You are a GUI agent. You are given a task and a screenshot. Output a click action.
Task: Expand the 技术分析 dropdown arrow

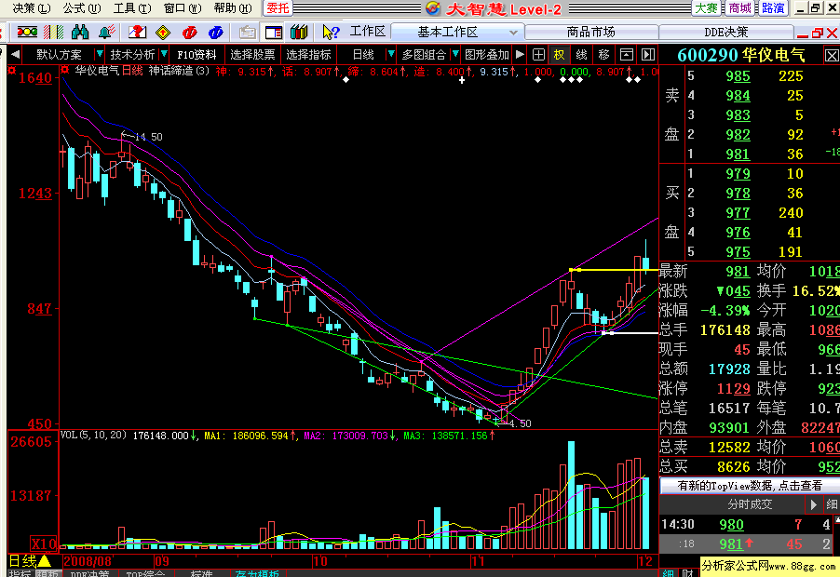click(x=164, y=54)
